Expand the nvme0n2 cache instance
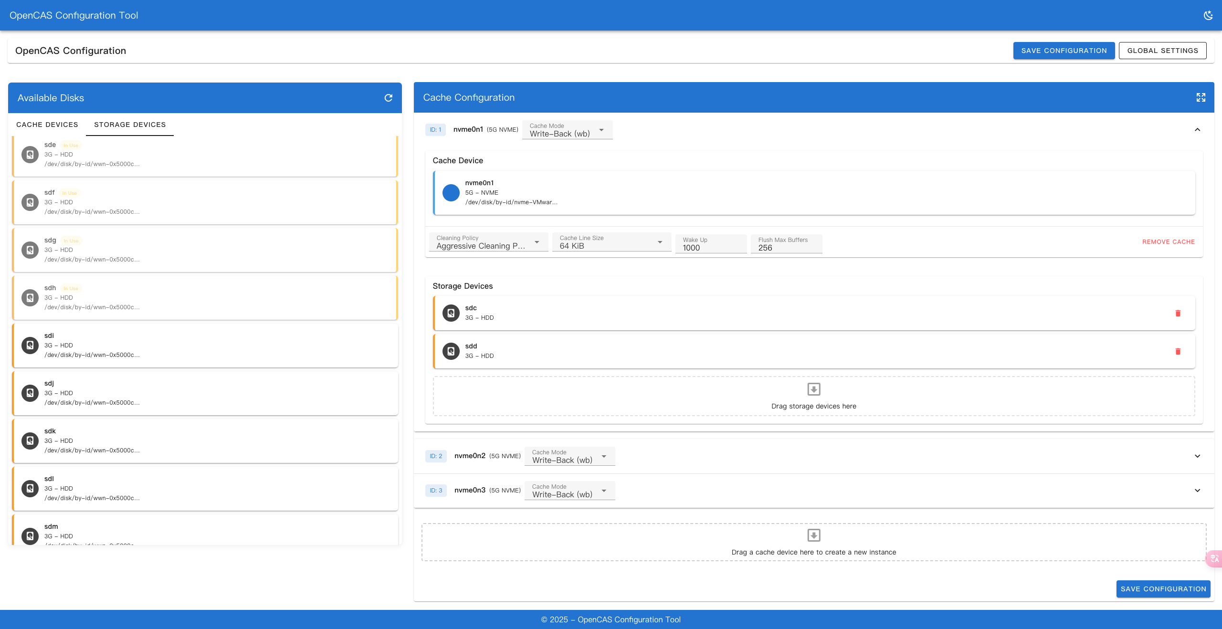 click(x=1197, y=456)
